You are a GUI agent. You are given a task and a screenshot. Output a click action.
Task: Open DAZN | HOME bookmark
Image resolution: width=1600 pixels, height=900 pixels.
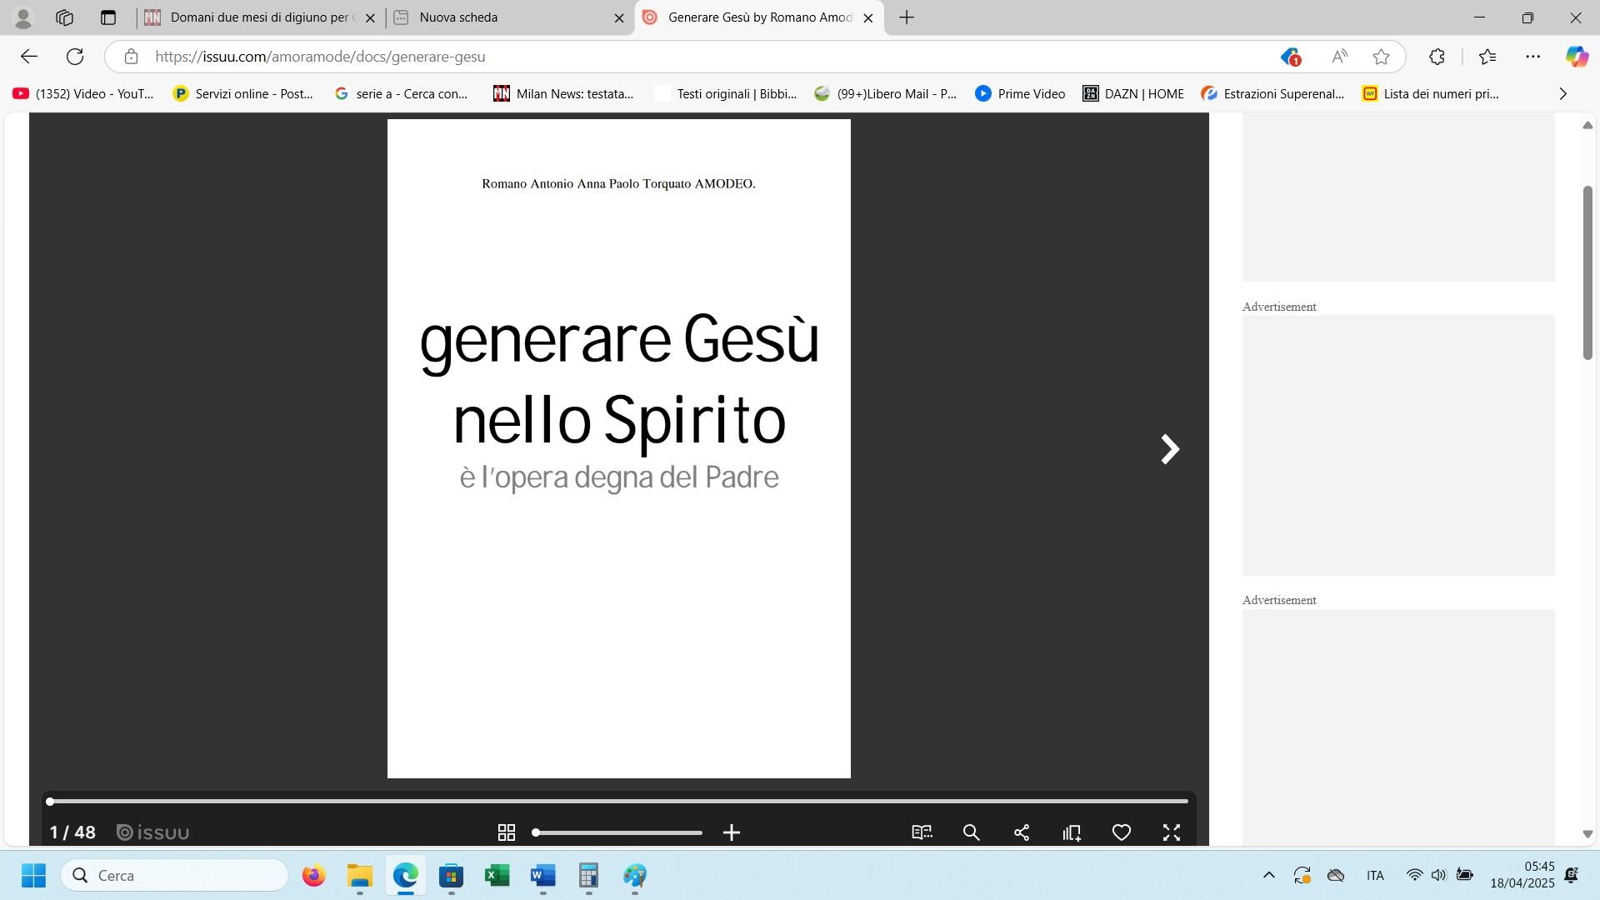(x=1133, y=94)
